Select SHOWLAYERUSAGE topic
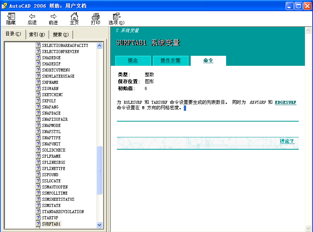 pos(58,76)
